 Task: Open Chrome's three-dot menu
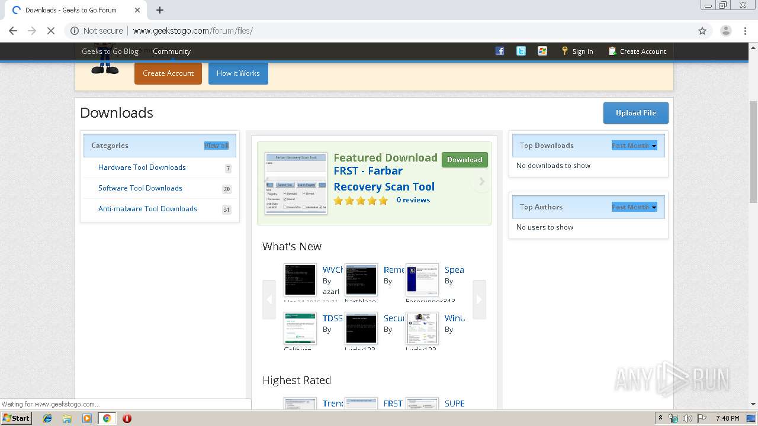(746, 31)
